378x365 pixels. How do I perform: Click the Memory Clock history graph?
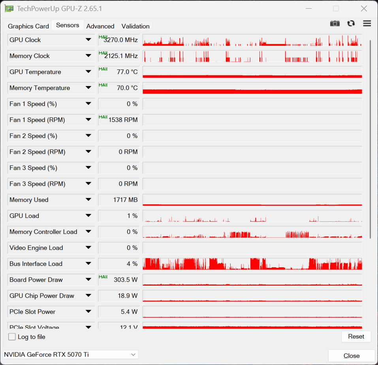(252, 56)
